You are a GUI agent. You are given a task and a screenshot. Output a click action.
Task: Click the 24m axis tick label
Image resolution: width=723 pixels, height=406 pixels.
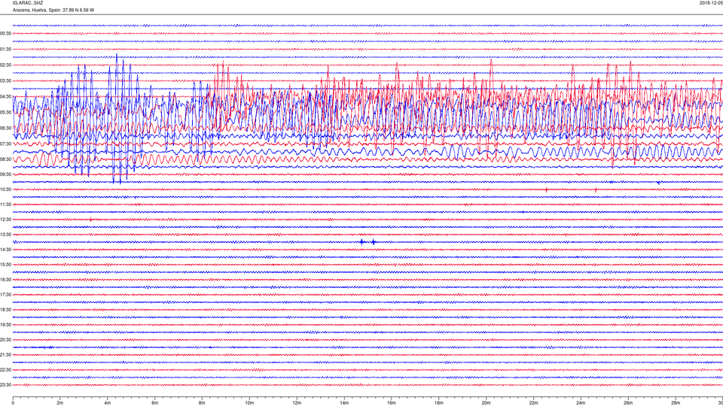[581, 403]
